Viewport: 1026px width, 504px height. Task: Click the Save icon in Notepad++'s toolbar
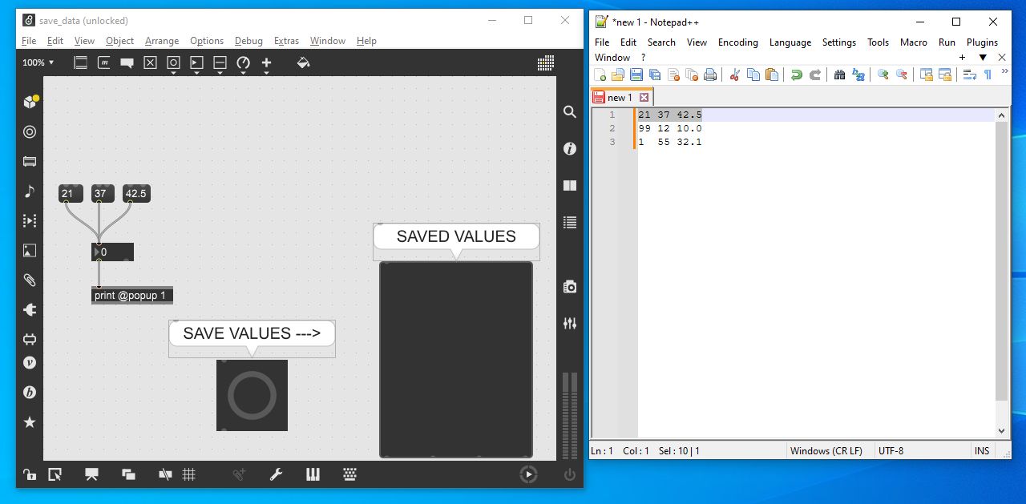click(636, 75)
